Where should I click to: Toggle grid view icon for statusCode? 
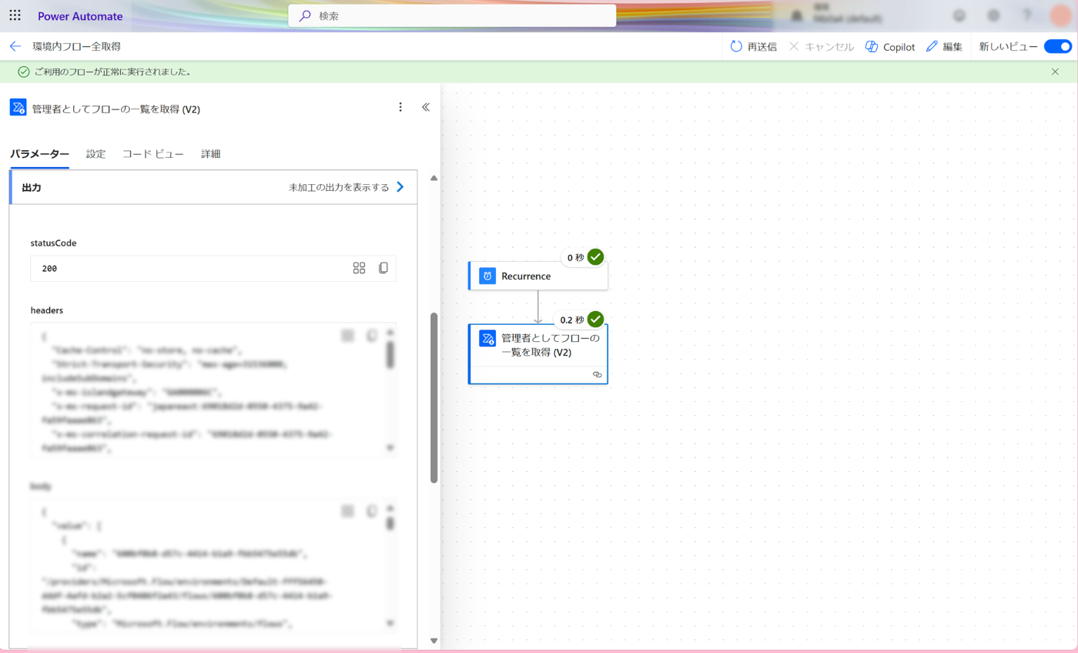[x=359, y=268]
